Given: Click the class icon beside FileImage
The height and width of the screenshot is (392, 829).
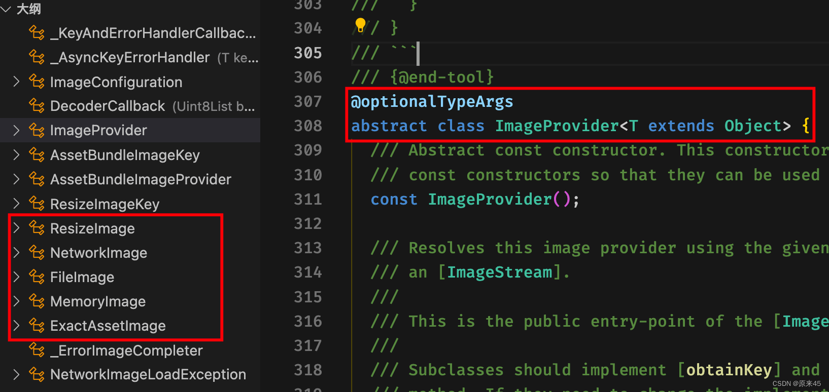Looking at the screenshot, I should [37, 277].
